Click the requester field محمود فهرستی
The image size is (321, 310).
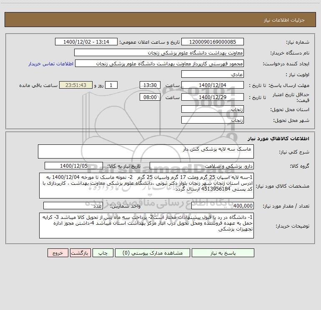160,64
